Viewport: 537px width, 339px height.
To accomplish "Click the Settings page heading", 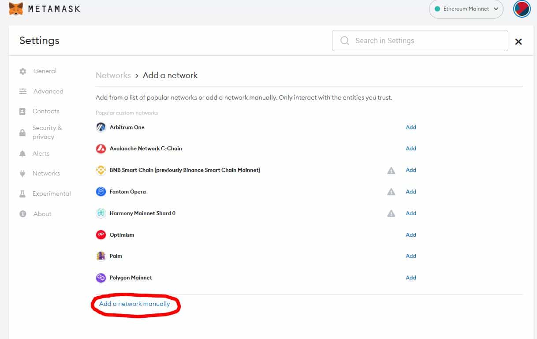I will [39, 41].
